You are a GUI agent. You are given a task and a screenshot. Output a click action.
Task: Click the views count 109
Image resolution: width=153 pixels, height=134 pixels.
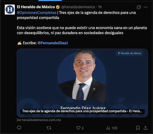tap(114, 128)
